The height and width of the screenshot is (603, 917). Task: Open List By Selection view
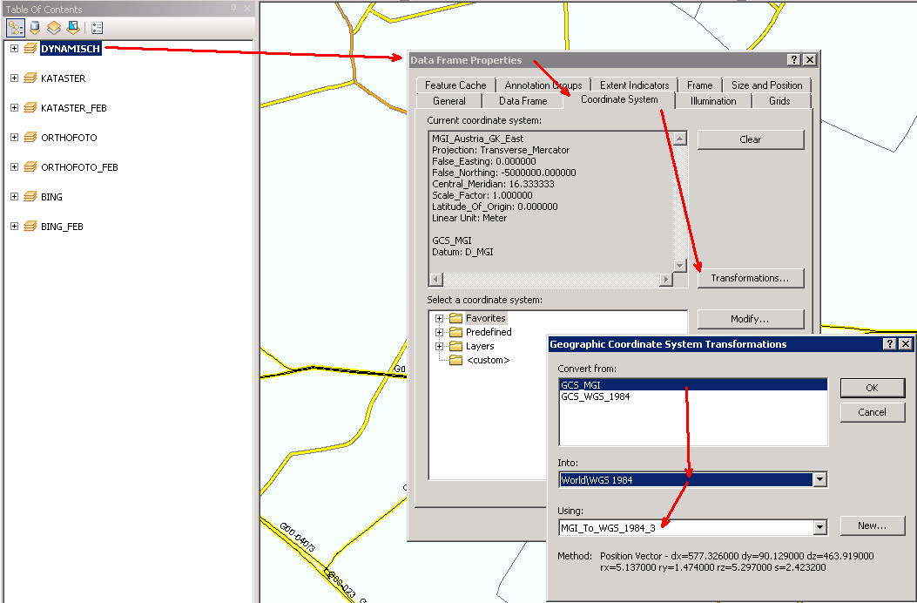coord(74,27)
